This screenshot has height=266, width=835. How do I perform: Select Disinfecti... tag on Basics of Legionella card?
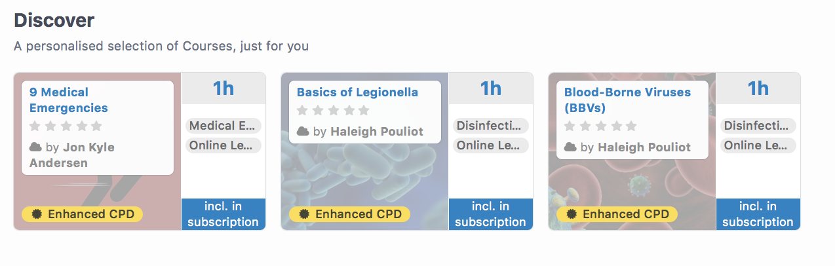pyautogui.click(x=491, y=126)
